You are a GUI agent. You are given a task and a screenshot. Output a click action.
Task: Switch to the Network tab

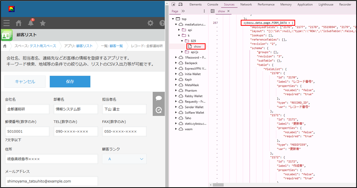[x=246, y=4]
